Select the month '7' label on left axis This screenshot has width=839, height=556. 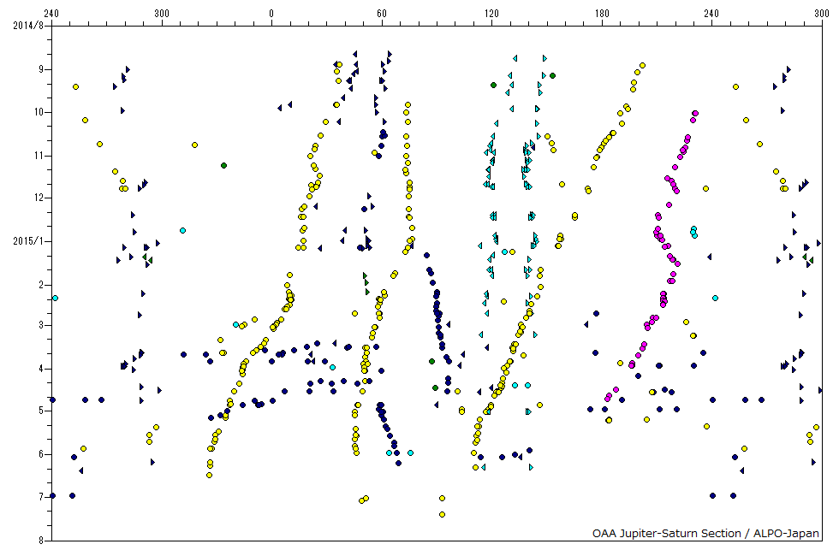click(x=41, y=497)
